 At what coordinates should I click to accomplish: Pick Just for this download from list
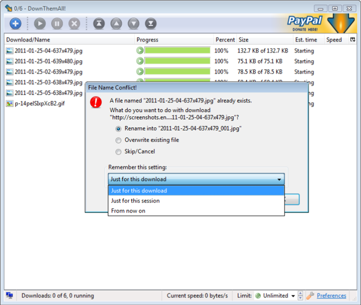[196, 191]
